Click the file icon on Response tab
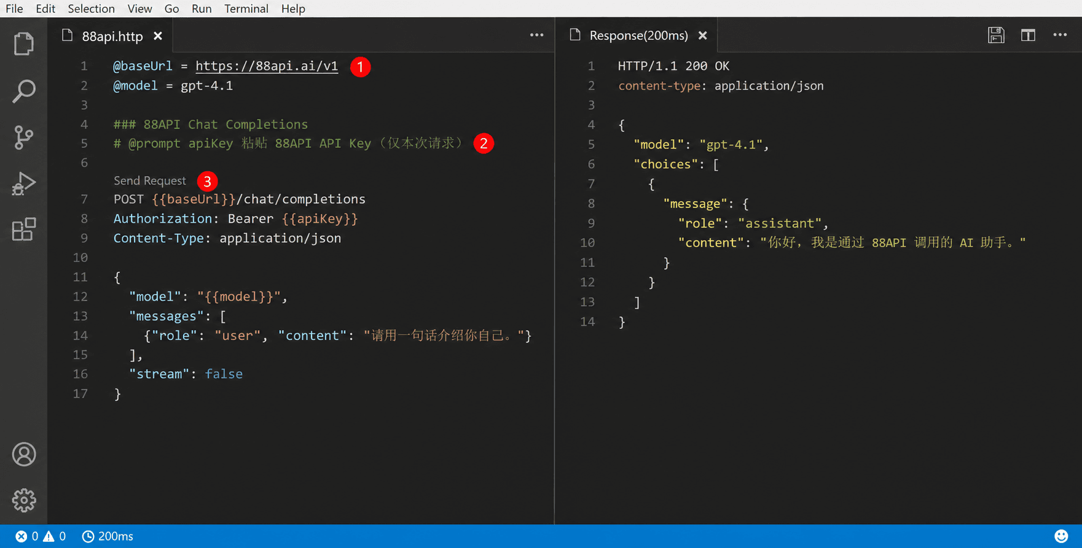This screenshot has height=548, width=1082. click(x=575, y=35)
